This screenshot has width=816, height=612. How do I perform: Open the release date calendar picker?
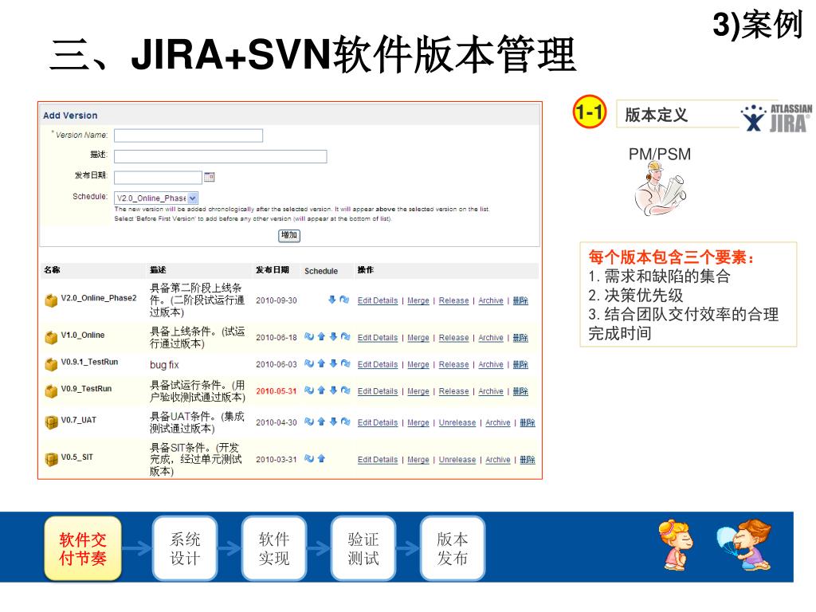pos(210,177)
